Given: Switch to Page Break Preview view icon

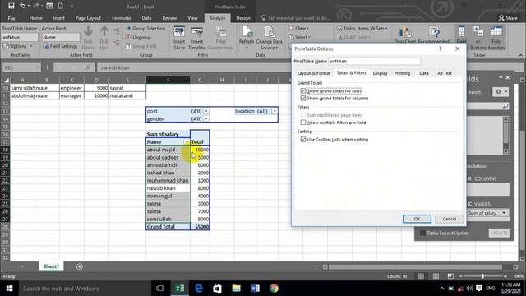Looking at the screenshot, I should coord(450,276).
